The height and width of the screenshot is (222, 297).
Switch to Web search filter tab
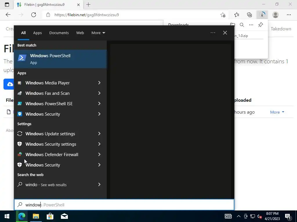click(80, 33)
